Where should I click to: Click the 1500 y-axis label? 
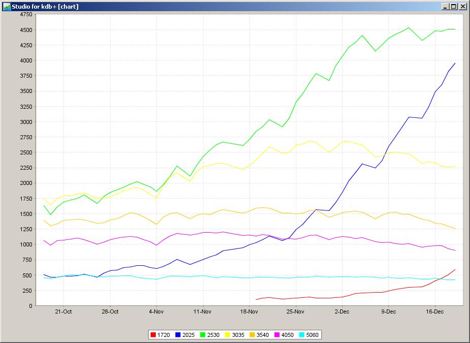click(26, 213)
